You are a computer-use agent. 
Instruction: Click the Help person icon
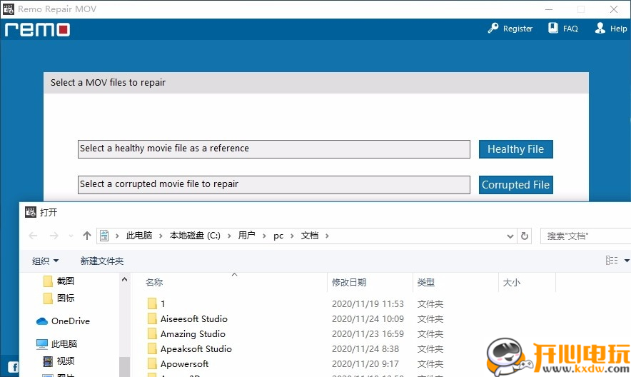(x=600, y=29)
